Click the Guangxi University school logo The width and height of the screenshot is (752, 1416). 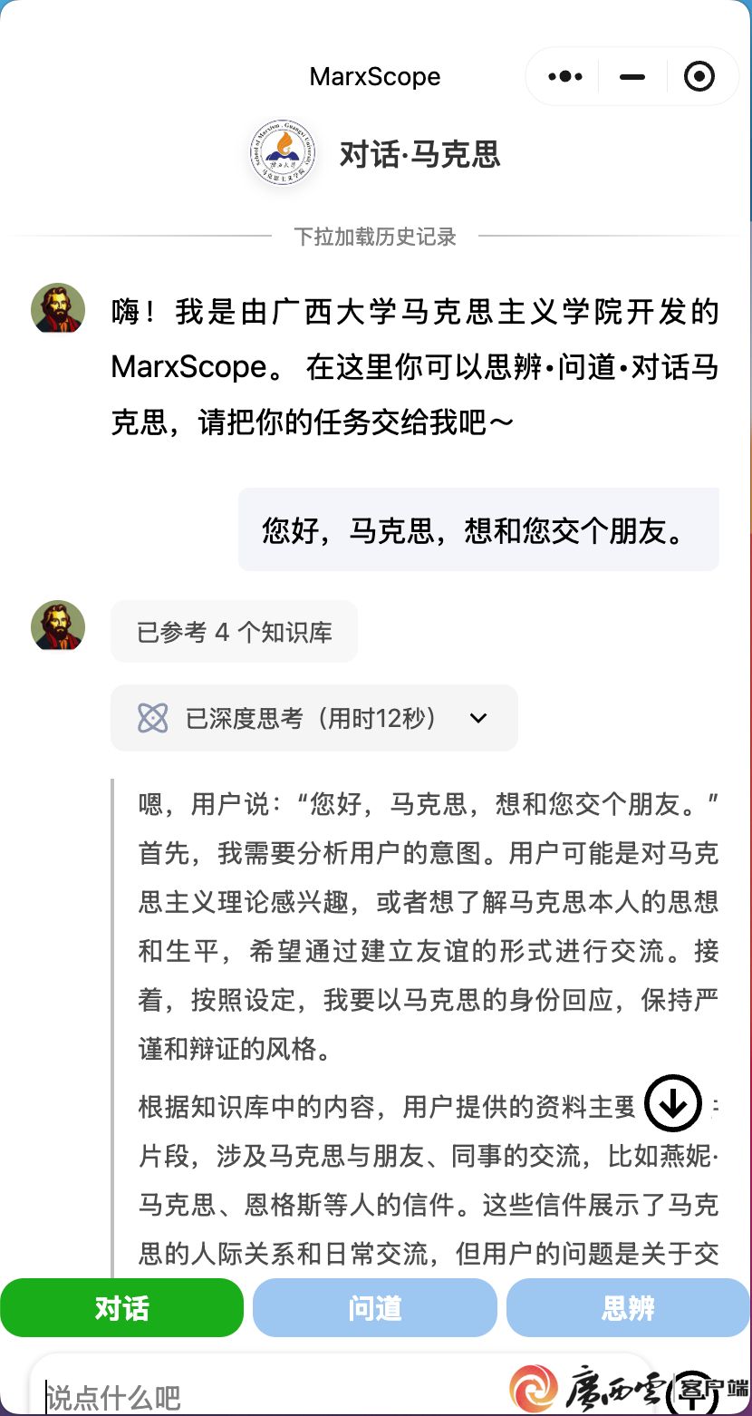coord(284,154)
